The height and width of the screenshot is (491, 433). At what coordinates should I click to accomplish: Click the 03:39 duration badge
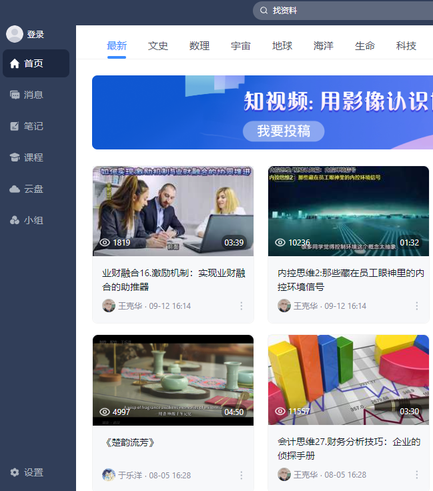click(234, 242)
